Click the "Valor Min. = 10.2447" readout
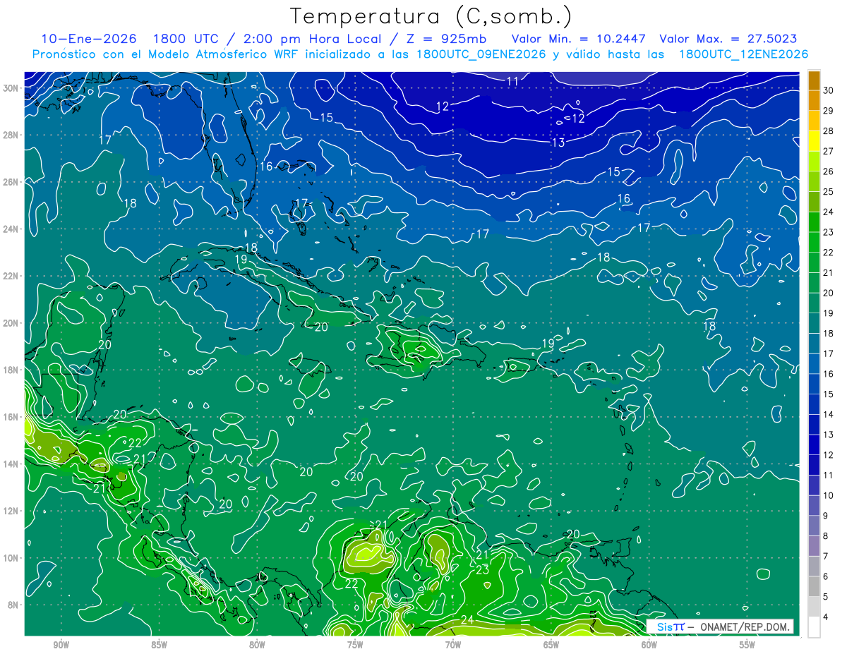The image size is (847, 654). click(579, 39)
